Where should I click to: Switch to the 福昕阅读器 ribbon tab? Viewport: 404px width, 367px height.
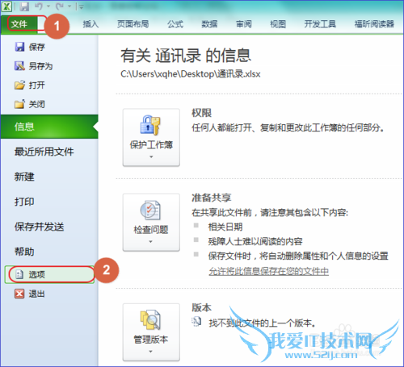(374, 24)
